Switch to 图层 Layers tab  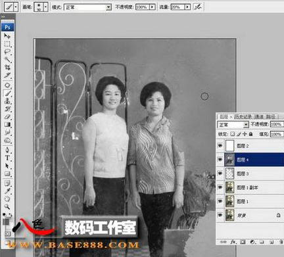(224, 116)
